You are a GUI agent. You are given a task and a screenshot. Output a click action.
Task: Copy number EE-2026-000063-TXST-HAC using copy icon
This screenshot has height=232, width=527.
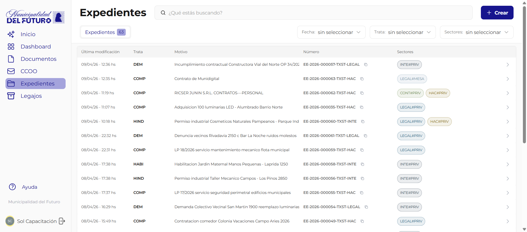362,79
